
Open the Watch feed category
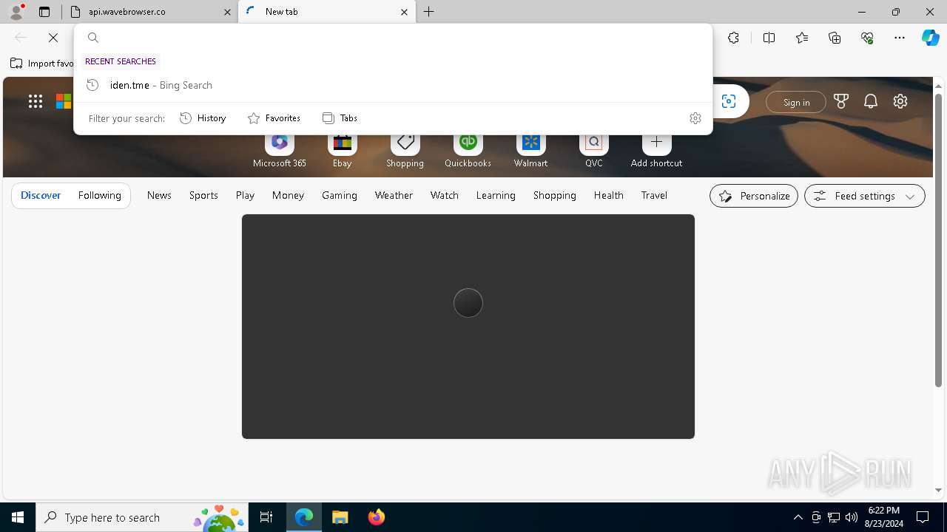445,195
